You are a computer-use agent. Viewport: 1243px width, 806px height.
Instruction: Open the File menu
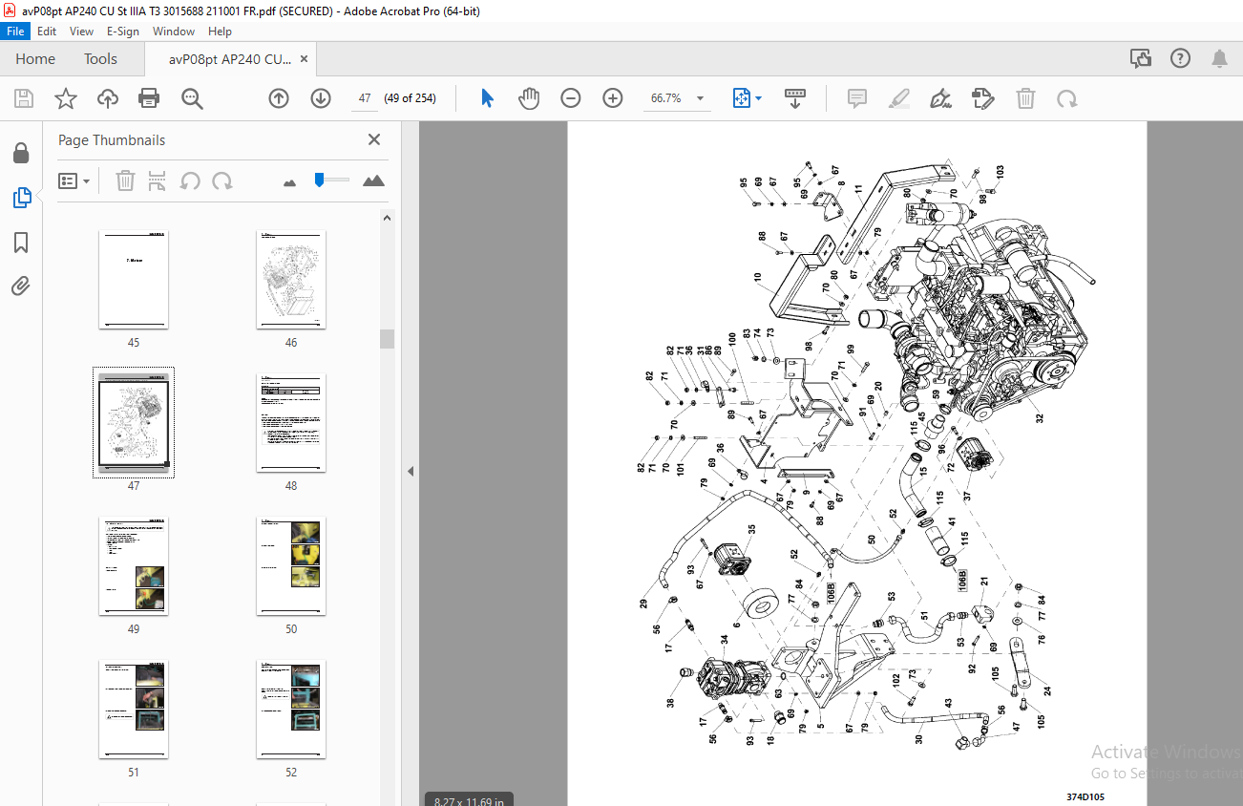point(15,32)
